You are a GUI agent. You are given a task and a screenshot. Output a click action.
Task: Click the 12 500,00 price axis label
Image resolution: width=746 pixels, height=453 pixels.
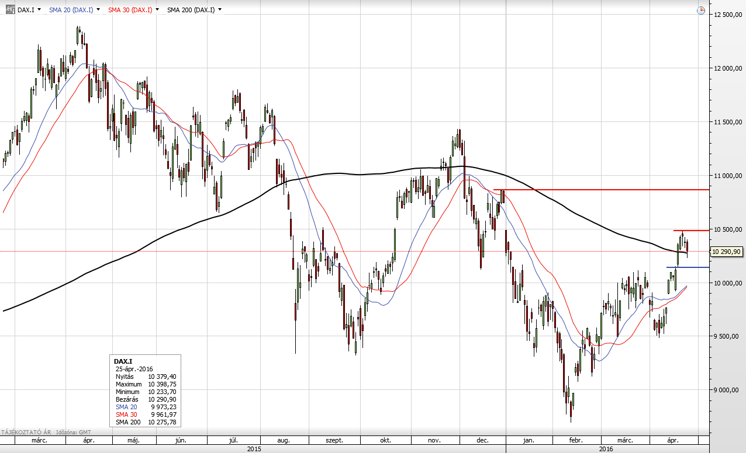[727, 15]
